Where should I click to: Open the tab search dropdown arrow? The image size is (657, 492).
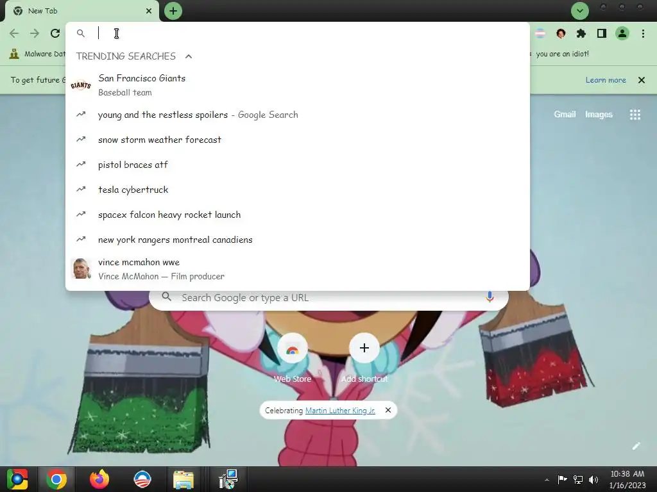point(580,11)
